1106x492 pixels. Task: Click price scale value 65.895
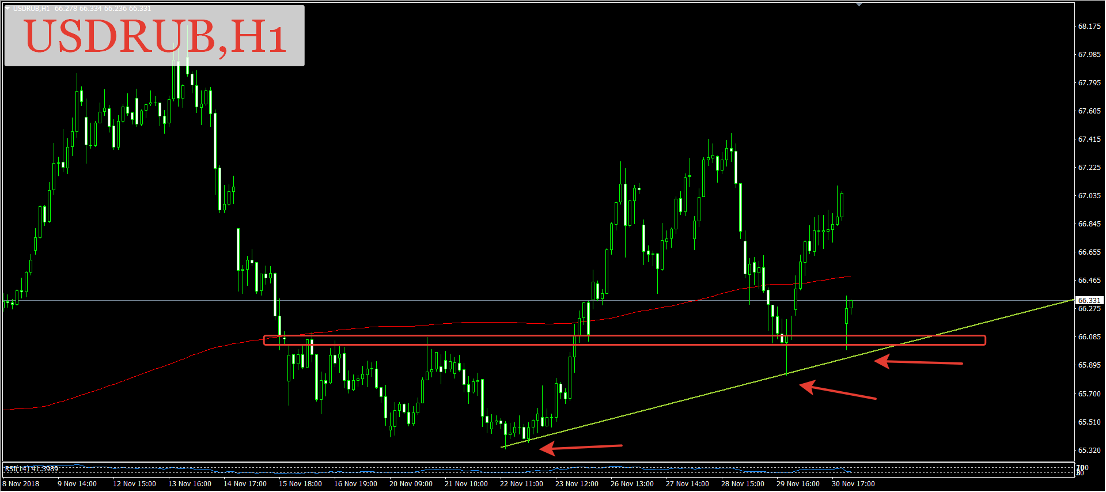pyautogui.click(x=1089, y=365)
